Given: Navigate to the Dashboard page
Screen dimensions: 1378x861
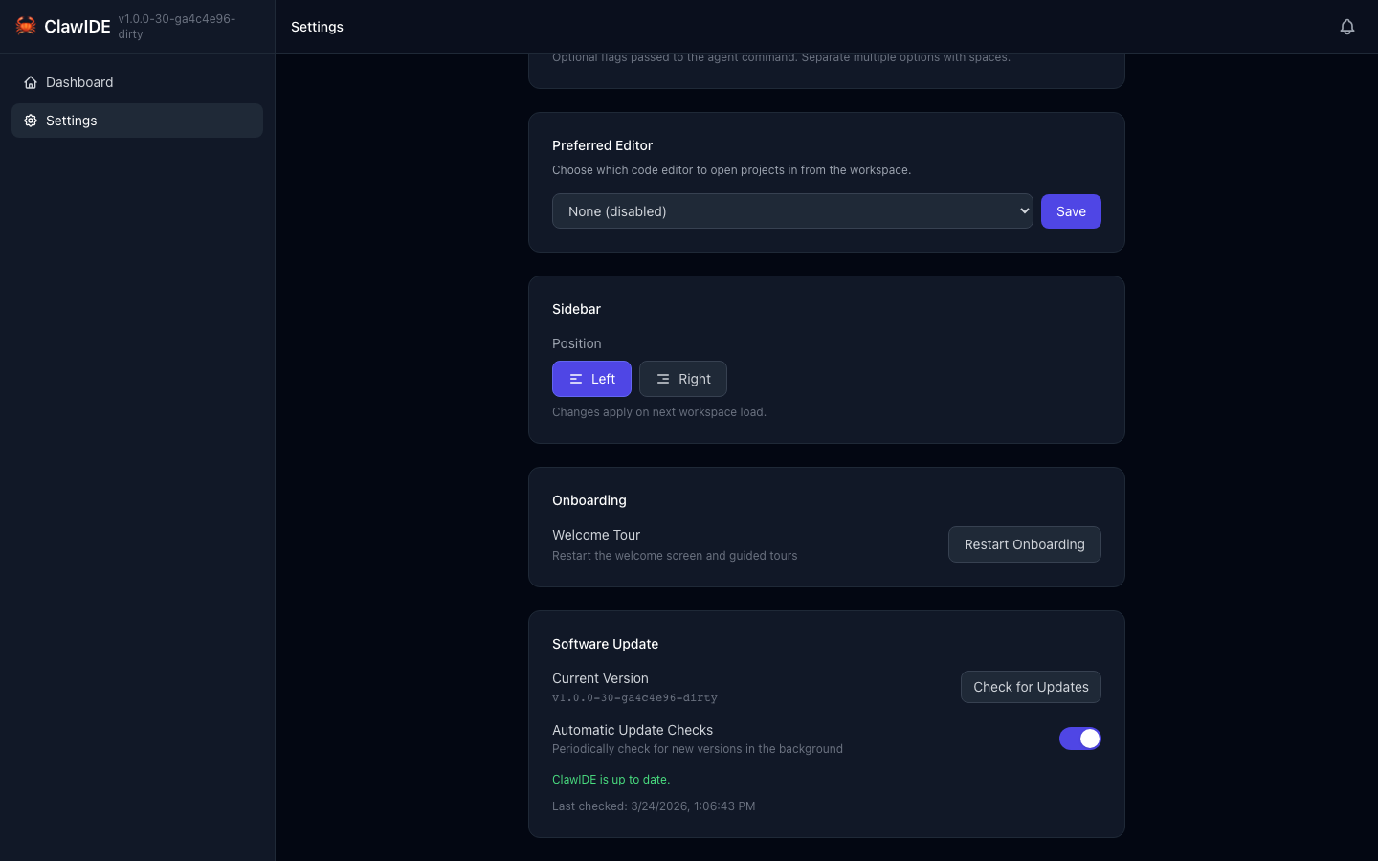Looking at the screenshot, I should click(79, 82).
